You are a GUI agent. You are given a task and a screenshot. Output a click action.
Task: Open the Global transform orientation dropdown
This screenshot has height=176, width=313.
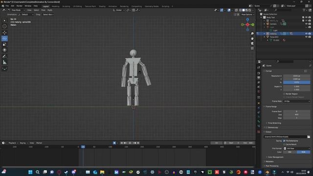(x=119, y=10)
